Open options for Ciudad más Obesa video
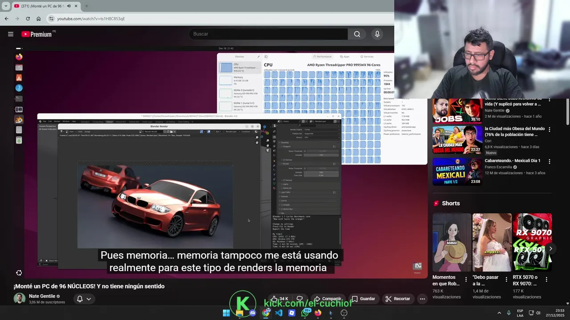 pyautogui.click(x=549, y=130)
